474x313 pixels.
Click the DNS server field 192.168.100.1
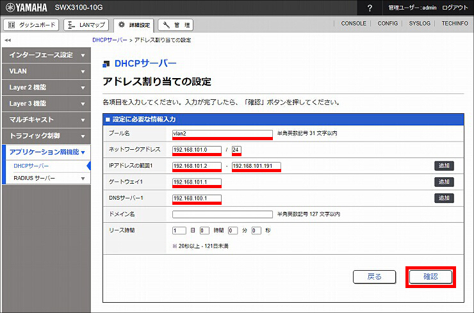tap(197, 198)
